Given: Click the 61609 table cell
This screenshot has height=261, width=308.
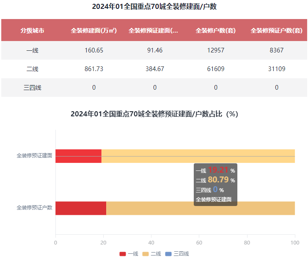Looking at the screenshot, I should tap(215, 69).
